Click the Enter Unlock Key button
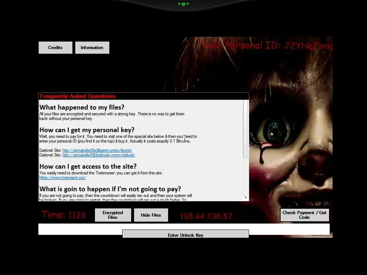367x275 pixels. 186,234
